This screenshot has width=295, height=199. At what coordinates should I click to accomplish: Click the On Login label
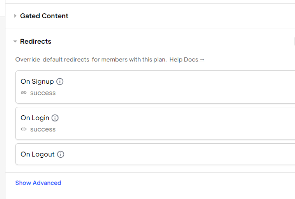point(35,118)
